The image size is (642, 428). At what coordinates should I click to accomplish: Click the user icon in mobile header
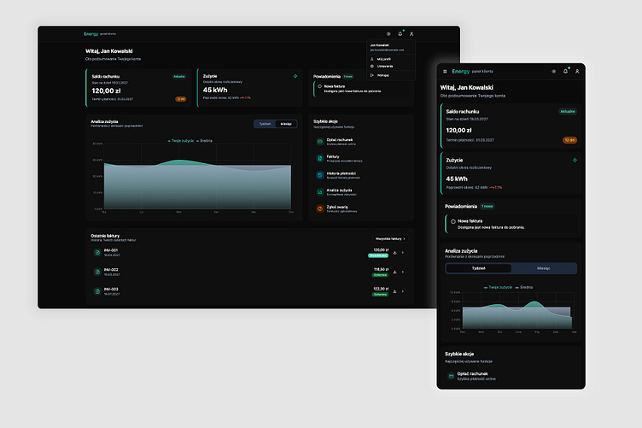click(x=577, y=71)
